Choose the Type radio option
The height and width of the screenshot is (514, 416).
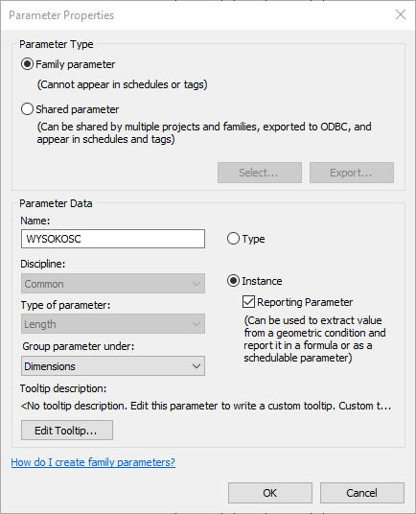(x=233, y=239)
